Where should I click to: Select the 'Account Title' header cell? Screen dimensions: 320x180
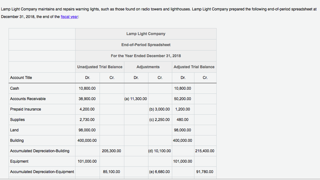click(21, 78)
